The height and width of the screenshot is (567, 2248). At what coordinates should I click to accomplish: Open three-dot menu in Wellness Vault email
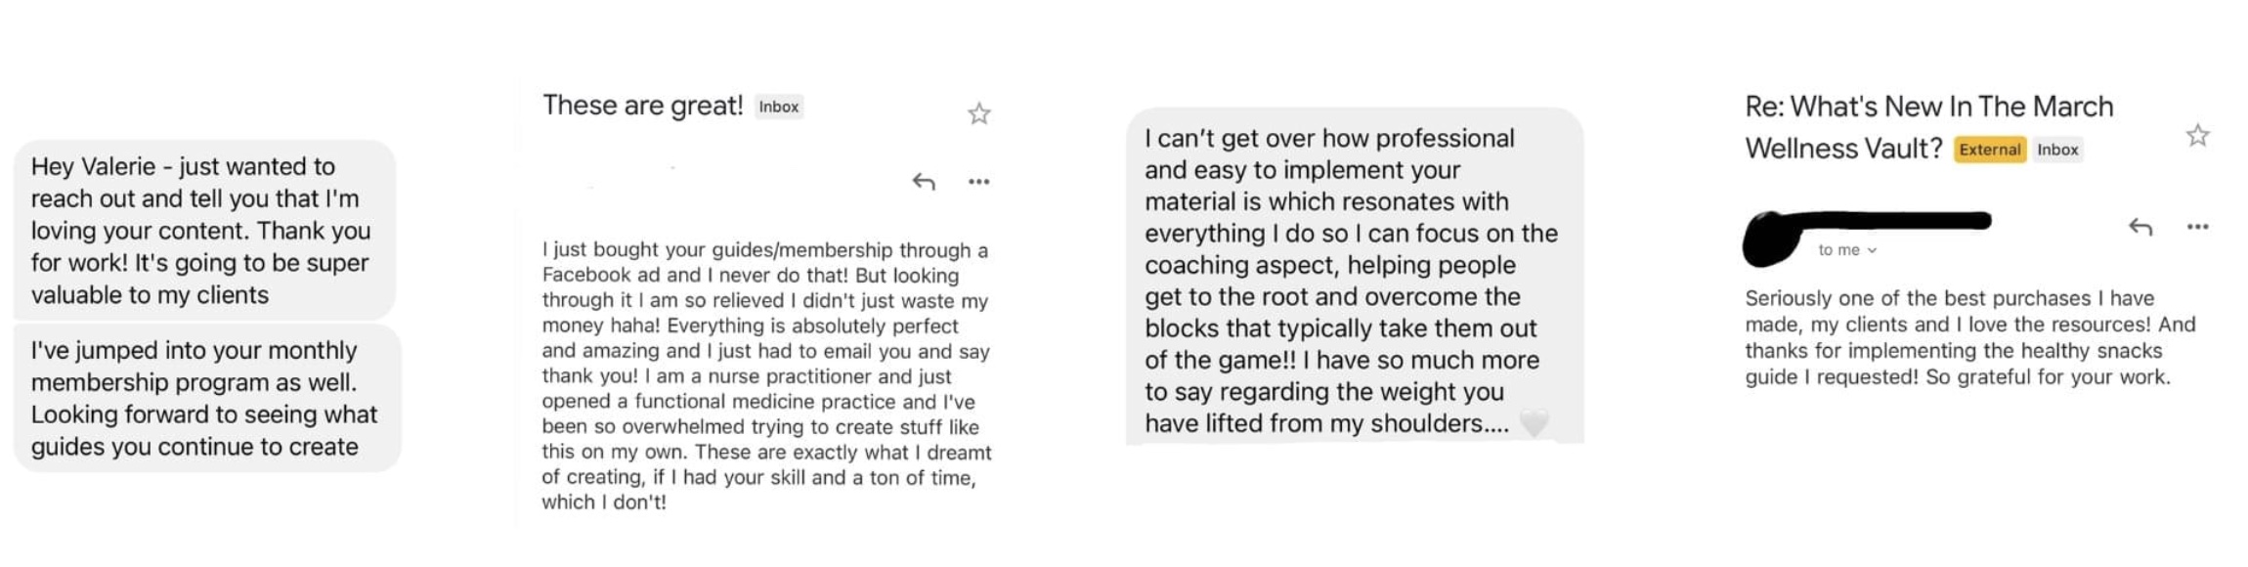coord(2197,227)
